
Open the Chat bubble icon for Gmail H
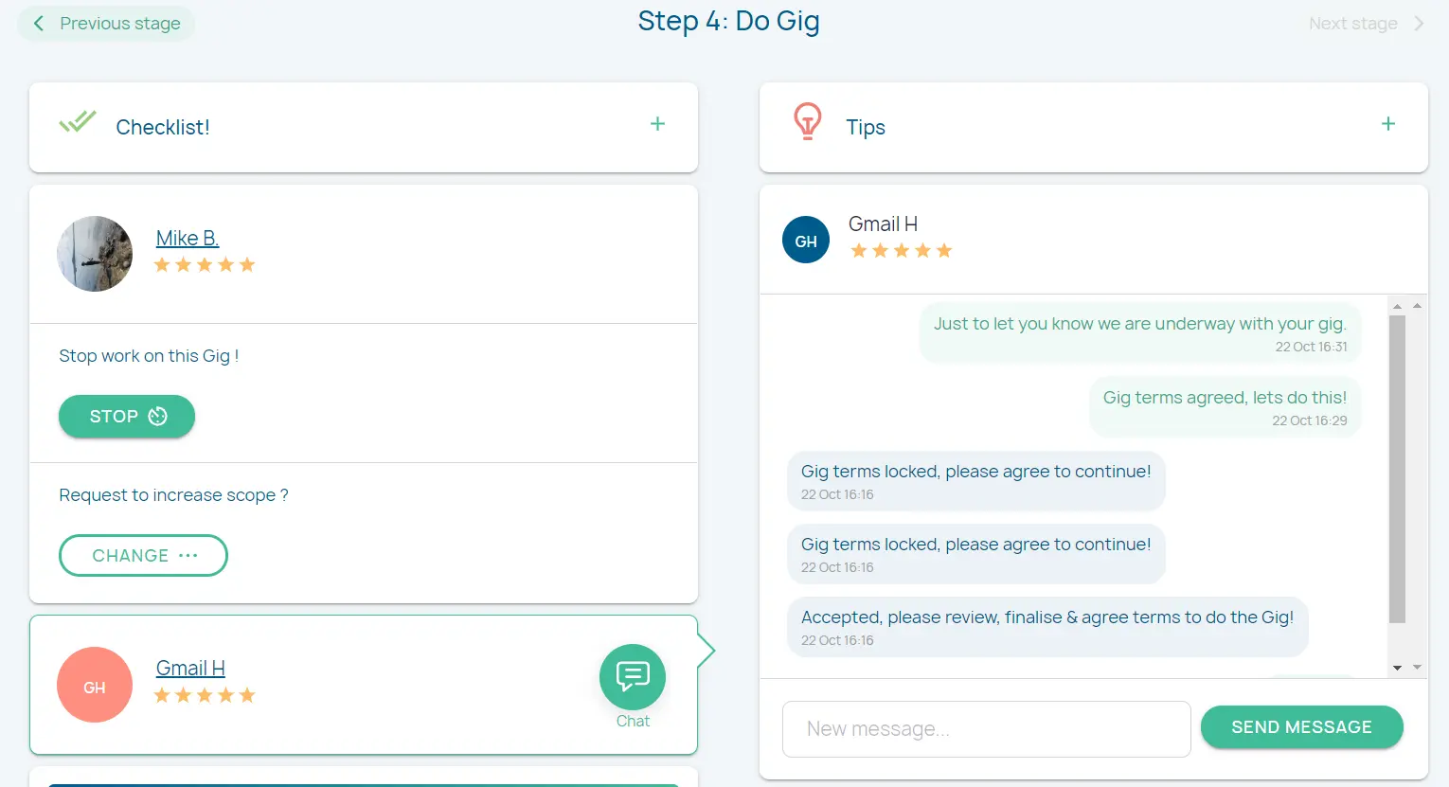632,677
